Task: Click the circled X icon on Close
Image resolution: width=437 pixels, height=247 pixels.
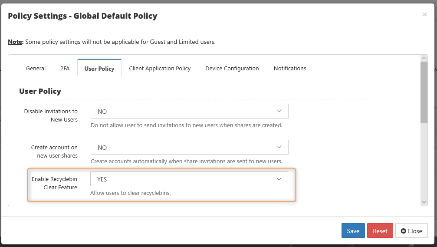Action: click(403, 231)
